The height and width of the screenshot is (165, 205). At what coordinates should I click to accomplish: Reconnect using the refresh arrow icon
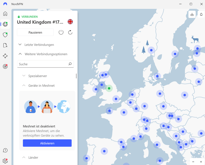click(x=70, y=32)
